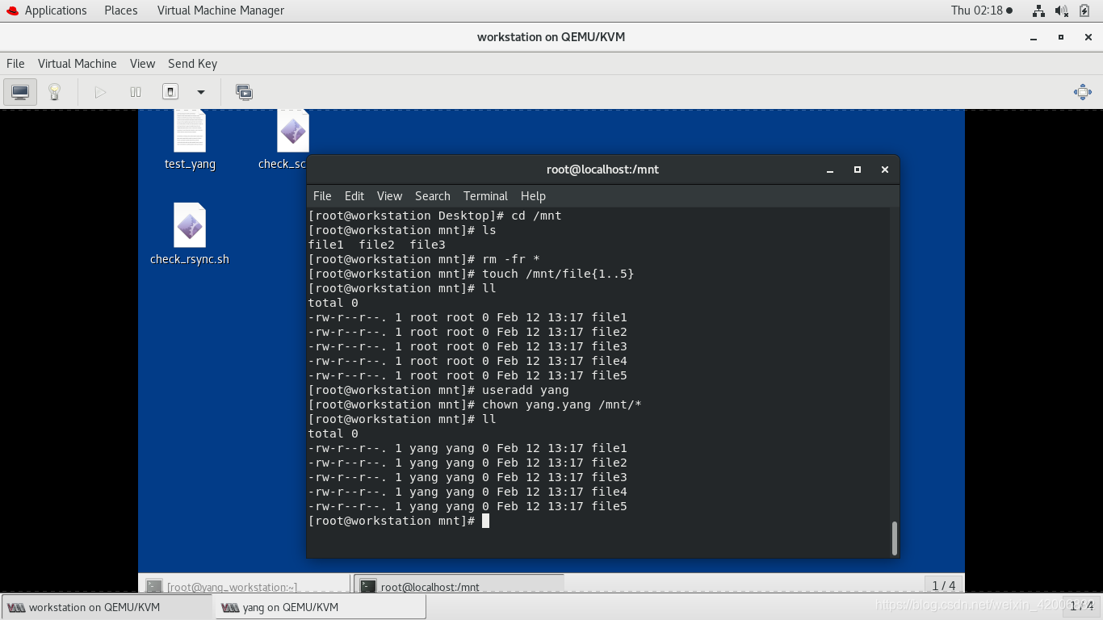Open virt-manager File menu
Viewport: 1103px width, 620px height.
[15, 64]
